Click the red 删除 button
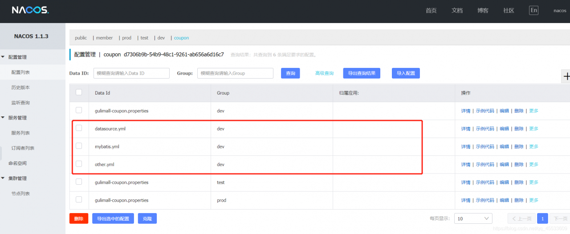The image size is (570, 234). (79, 218)
